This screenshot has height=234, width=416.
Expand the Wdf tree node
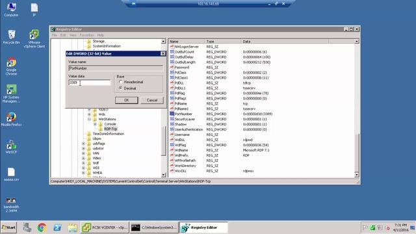84,163
